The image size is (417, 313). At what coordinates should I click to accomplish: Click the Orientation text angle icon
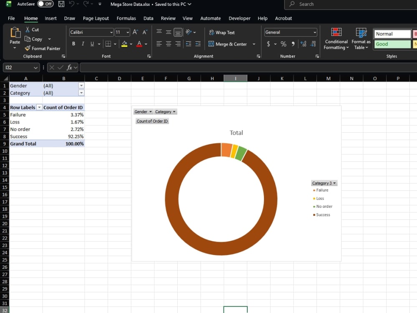(188, 32)
